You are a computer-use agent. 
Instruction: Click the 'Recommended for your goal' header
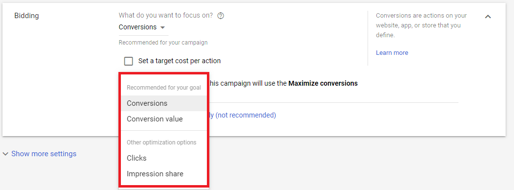point(164,88)
